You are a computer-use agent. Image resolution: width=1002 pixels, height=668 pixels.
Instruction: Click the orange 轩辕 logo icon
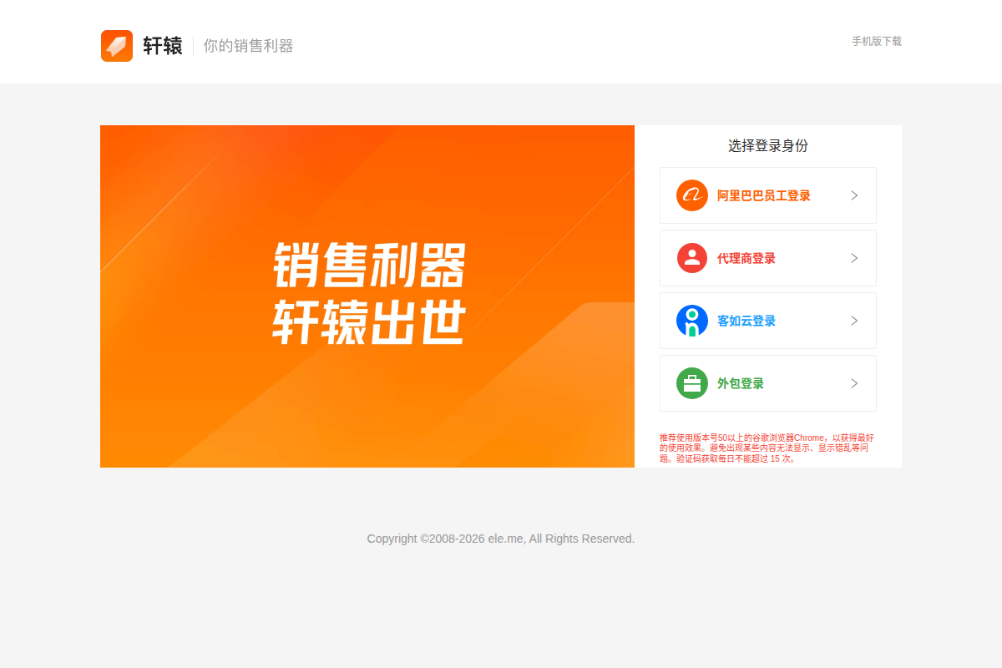pos(117,46)
